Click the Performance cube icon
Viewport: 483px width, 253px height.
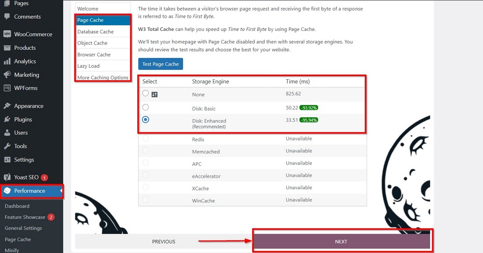click(7, 191)
